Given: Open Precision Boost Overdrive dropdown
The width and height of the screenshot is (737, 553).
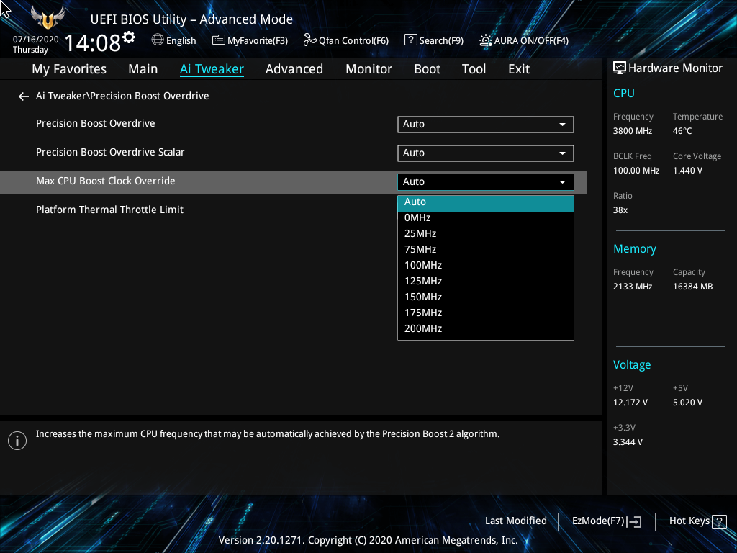Looking at the screenshot, I should click(x=486, y=125).
